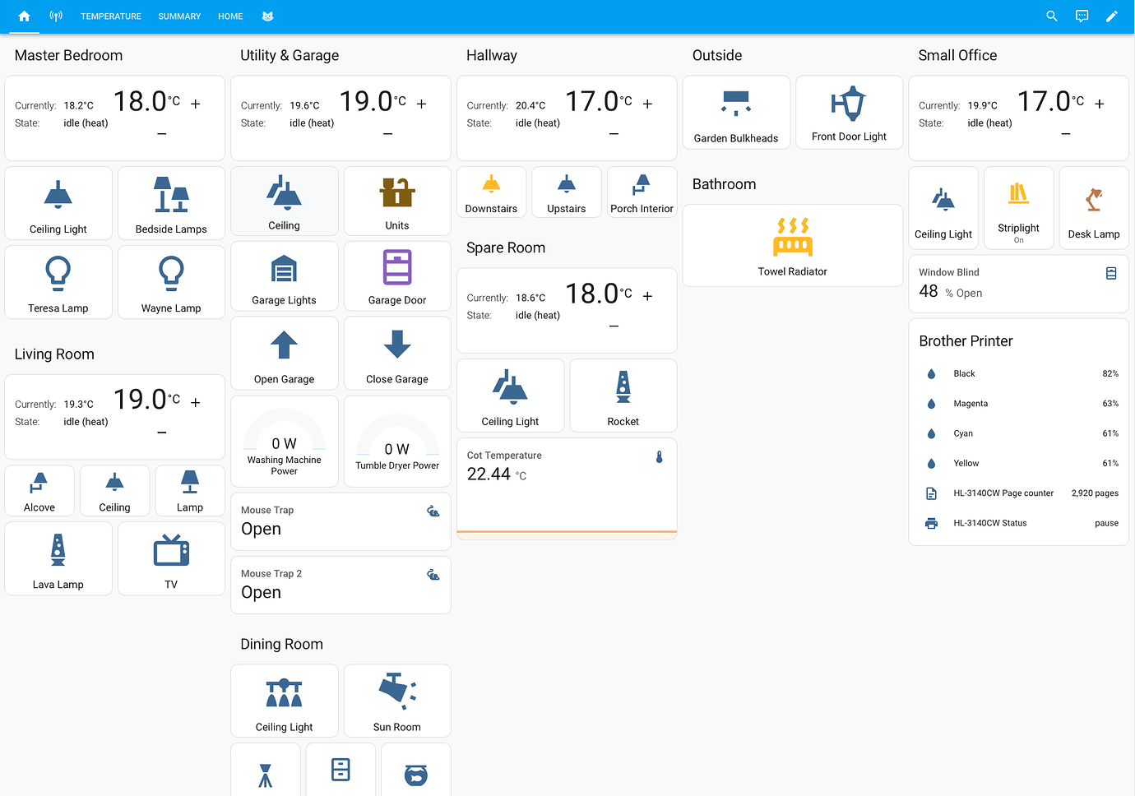Open the Magenta ink level row
Image resolution: width=1135 pixels, height=796 pixels.
pyautogui.click(x=1018, y=404)
